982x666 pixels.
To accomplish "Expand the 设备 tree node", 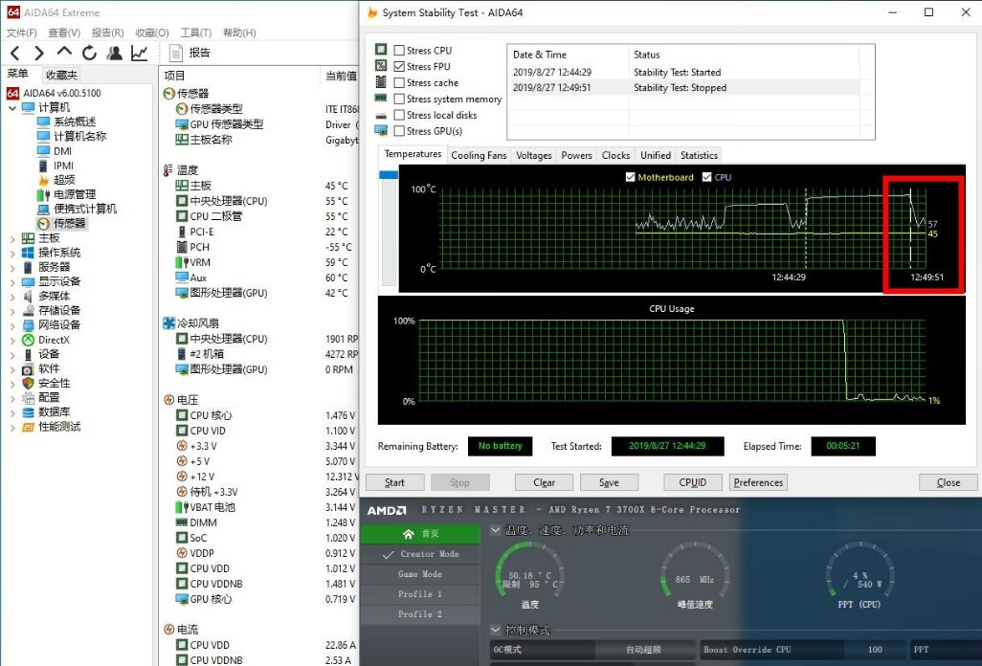I will [12, 354].
